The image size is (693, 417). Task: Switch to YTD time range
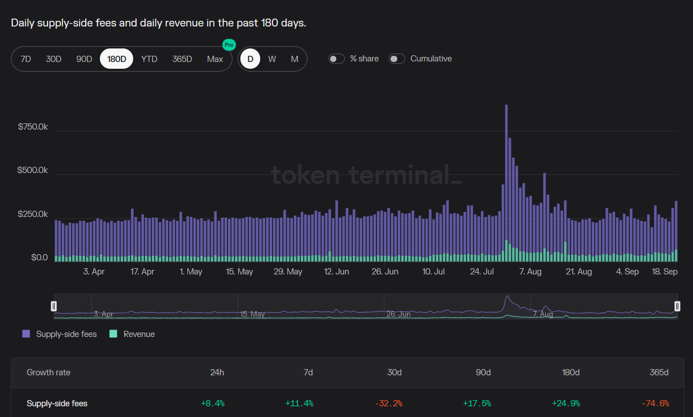[149, 59]
